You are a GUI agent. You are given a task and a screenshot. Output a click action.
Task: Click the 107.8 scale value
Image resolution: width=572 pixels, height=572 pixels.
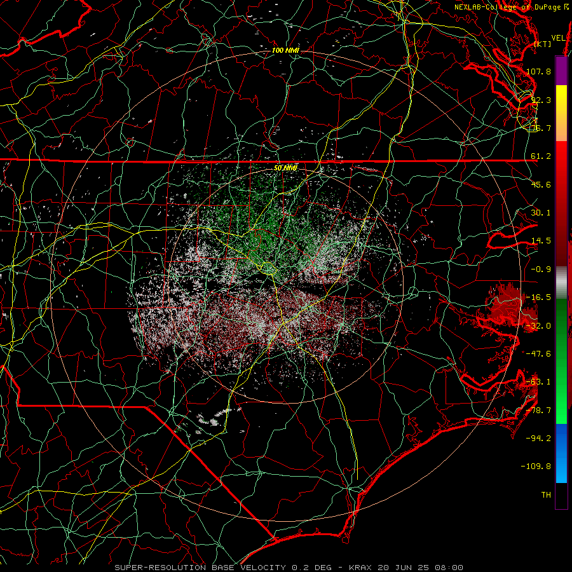[538, 71]
